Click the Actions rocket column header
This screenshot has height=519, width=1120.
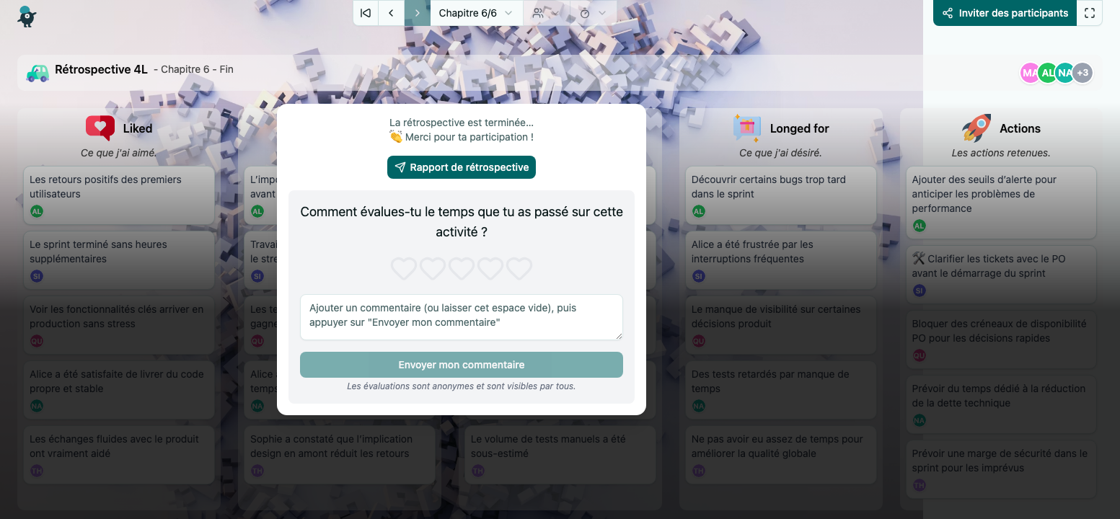[1001, 128]
